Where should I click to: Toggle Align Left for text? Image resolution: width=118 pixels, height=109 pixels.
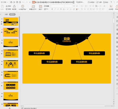(x=82, y=9)
